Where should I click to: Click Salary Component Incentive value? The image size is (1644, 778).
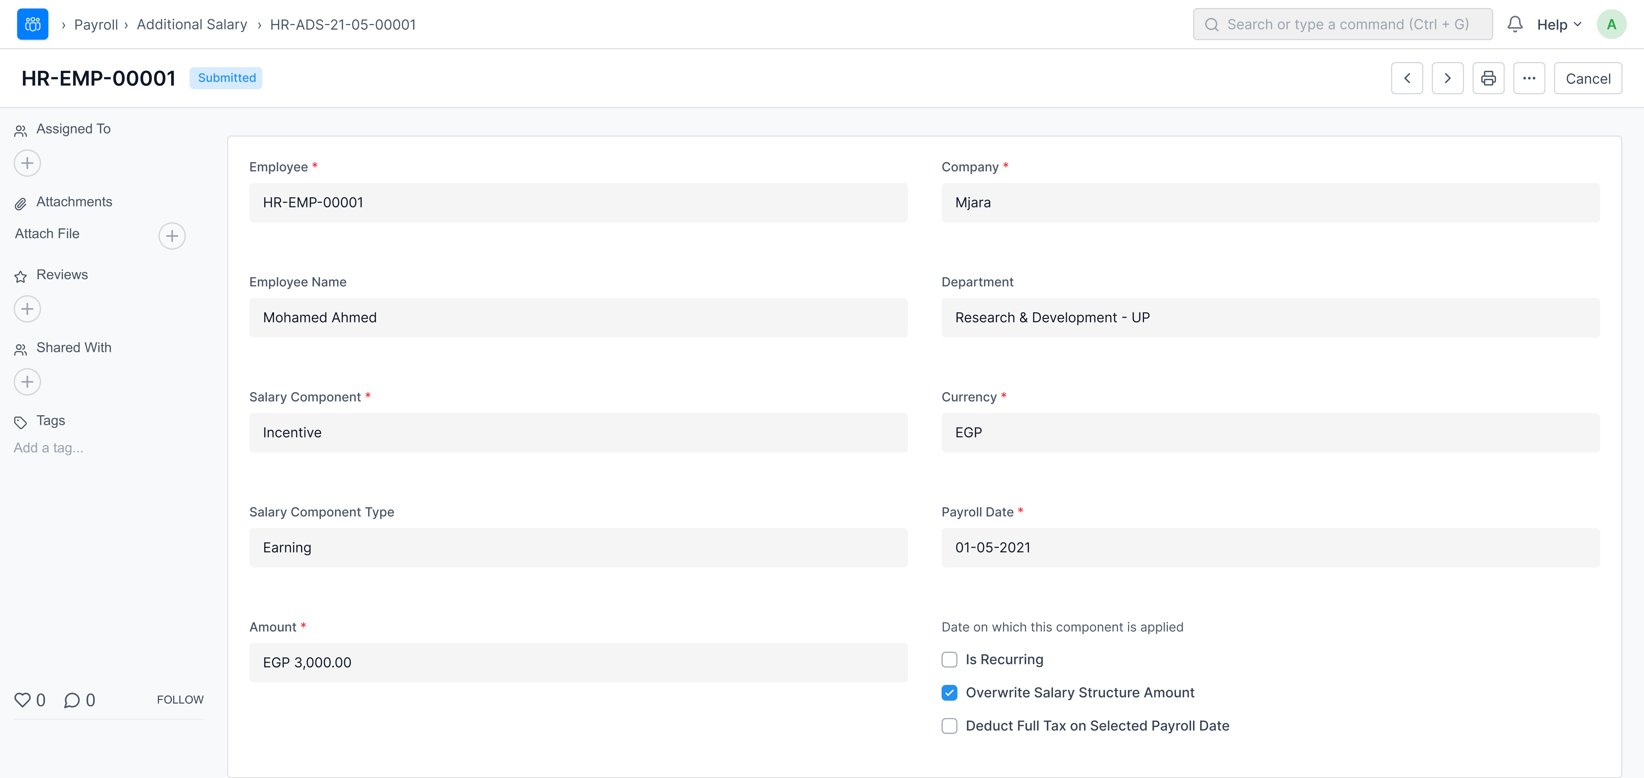[578, 432]
